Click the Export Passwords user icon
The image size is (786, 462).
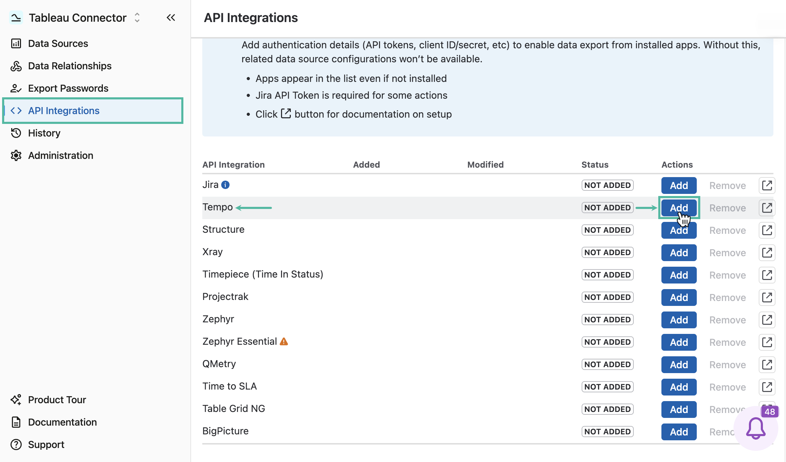[x=16, y=88]
